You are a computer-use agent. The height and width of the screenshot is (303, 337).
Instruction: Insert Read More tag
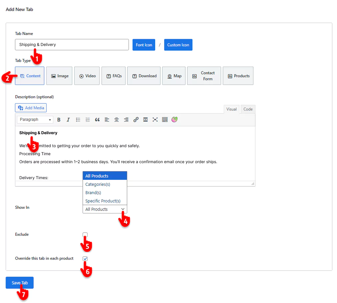point(146,120)
